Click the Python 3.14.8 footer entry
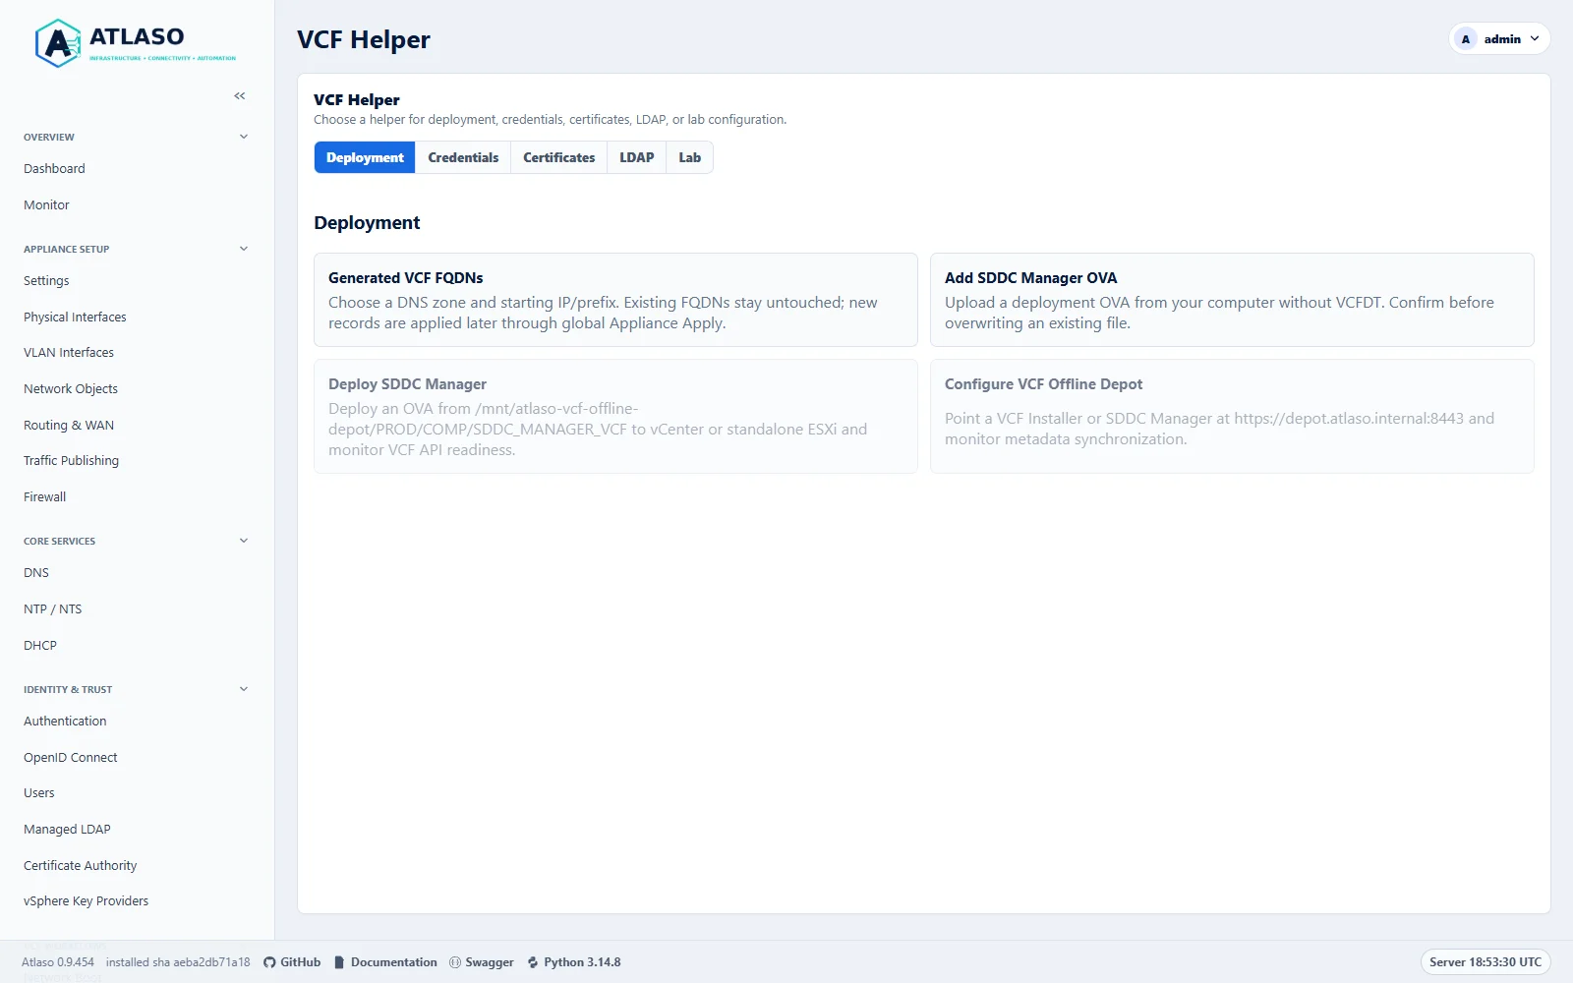Viewport: 1573px width, 983px height. (574, 962)
